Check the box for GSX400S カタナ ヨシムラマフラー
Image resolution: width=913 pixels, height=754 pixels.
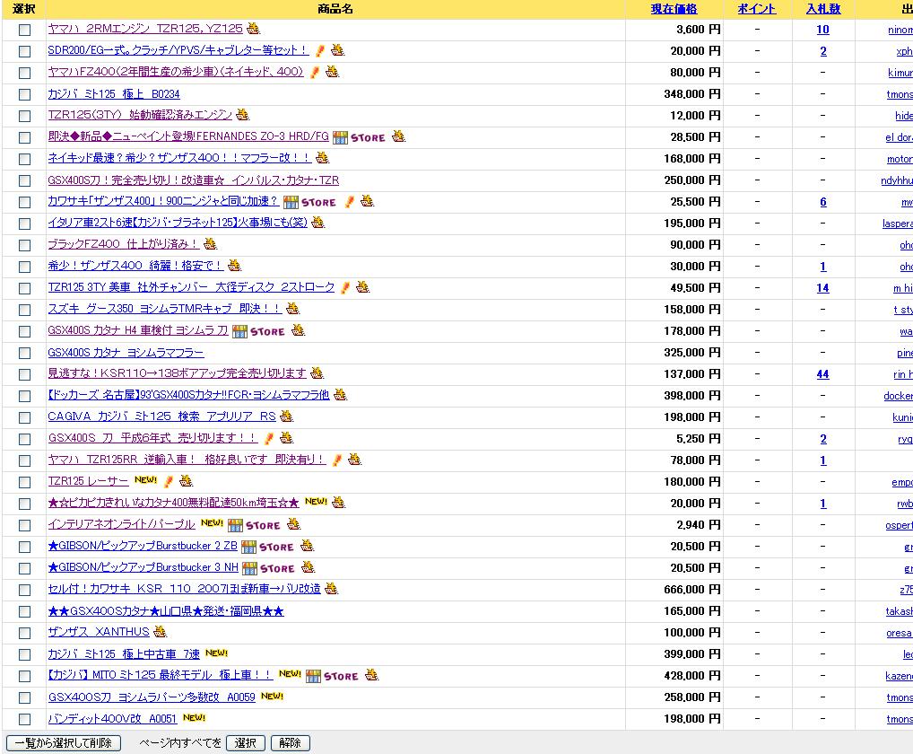click(x=24, y=353)
